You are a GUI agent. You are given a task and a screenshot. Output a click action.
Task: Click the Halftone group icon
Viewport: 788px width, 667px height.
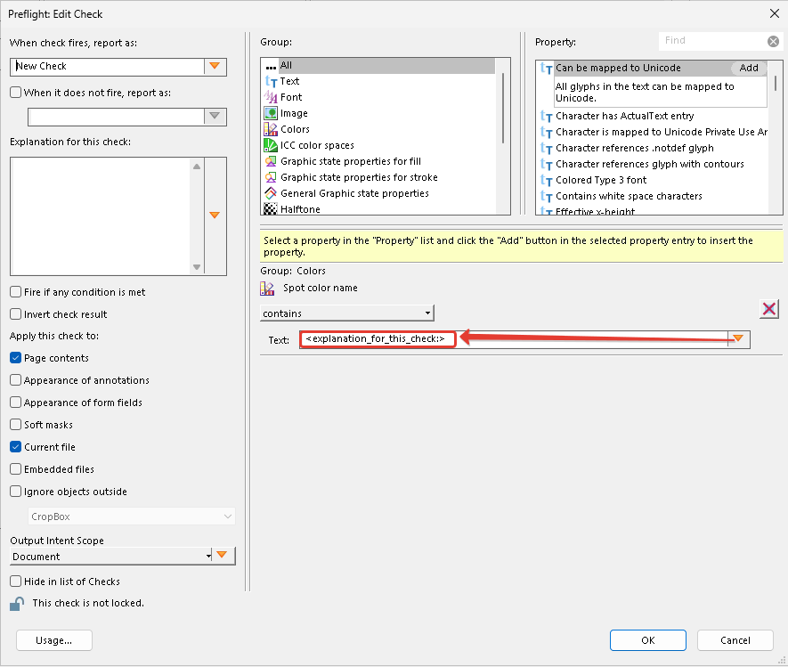coord(271,209)
